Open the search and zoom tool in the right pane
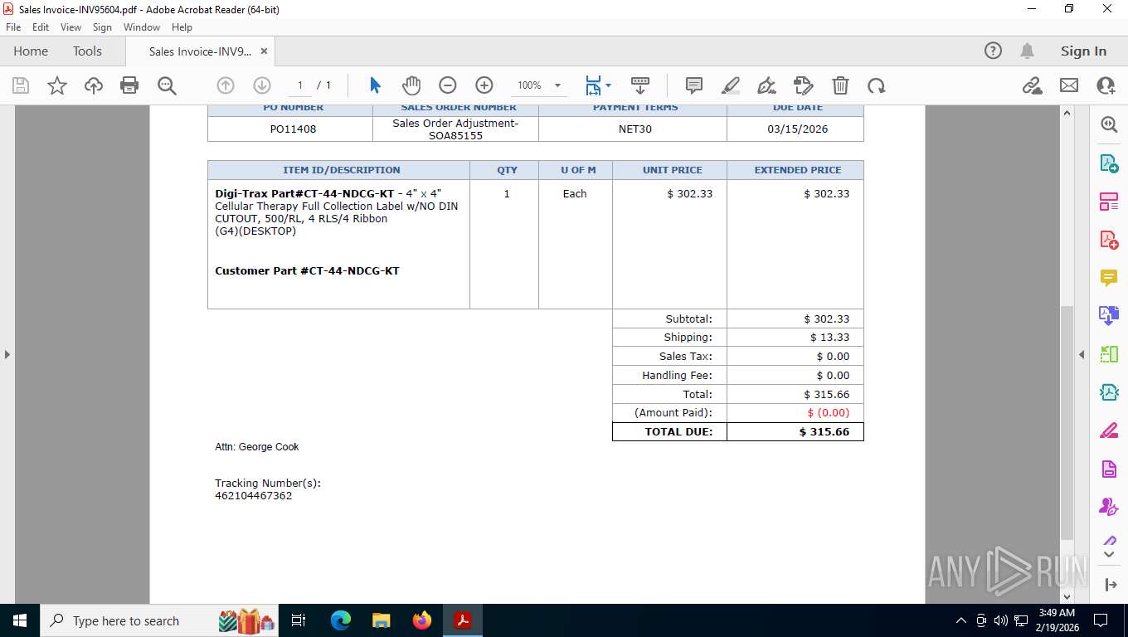1128x637 pixels. coord(1109,124)
